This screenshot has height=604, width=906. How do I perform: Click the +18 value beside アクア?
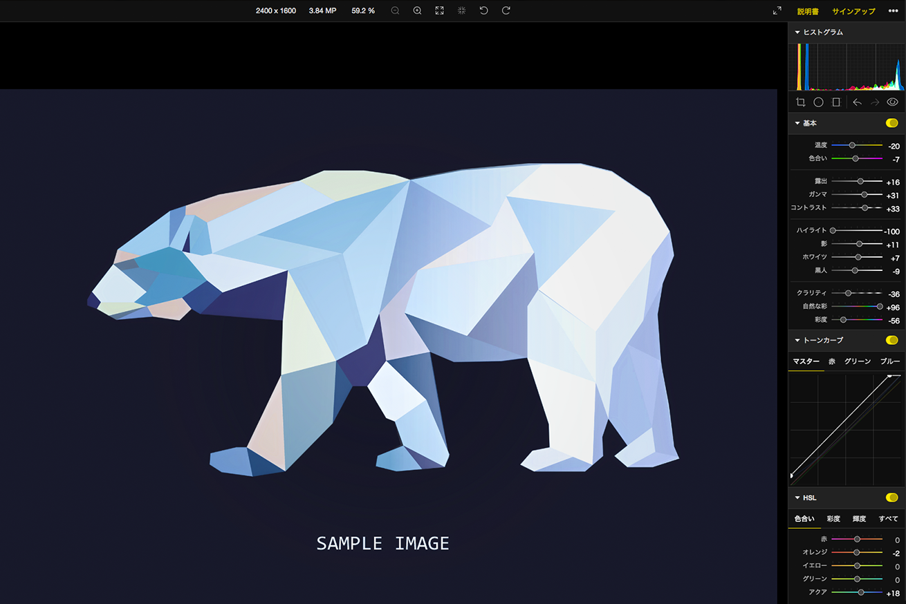click(893, 594)
